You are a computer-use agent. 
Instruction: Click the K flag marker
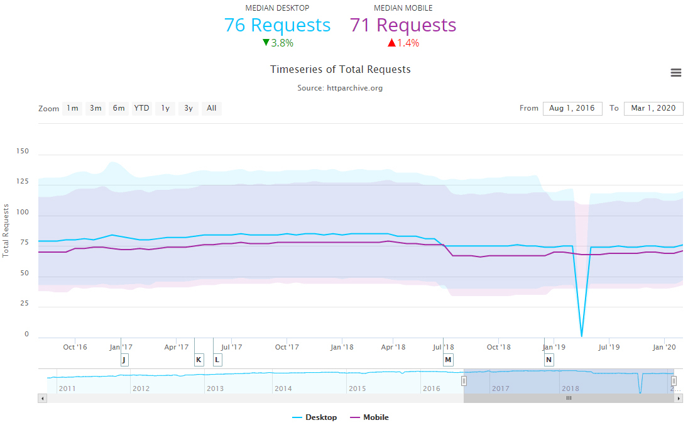tap(199, 360)
